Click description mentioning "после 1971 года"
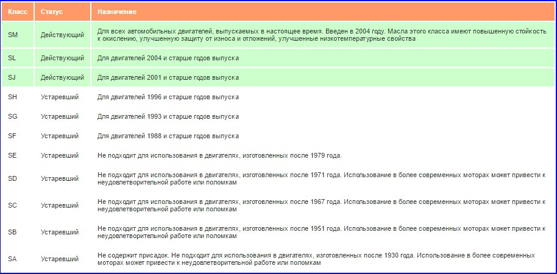This screenshot has height=274, width=557. coord(322,178)
